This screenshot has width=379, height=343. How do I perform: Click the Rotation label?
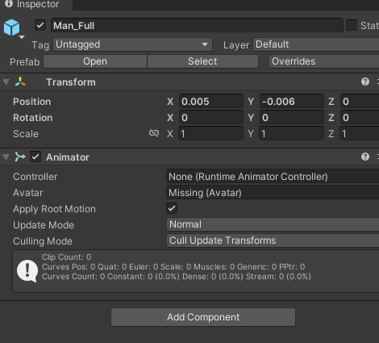coord(33,118)
